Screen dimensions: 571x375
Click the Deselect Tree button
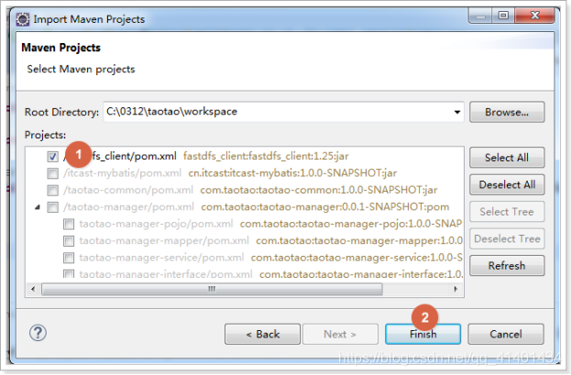[x=507, y=238]
